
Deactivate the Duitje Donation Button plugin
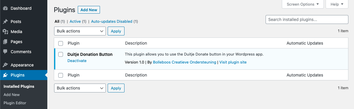(x=77, y=61)
